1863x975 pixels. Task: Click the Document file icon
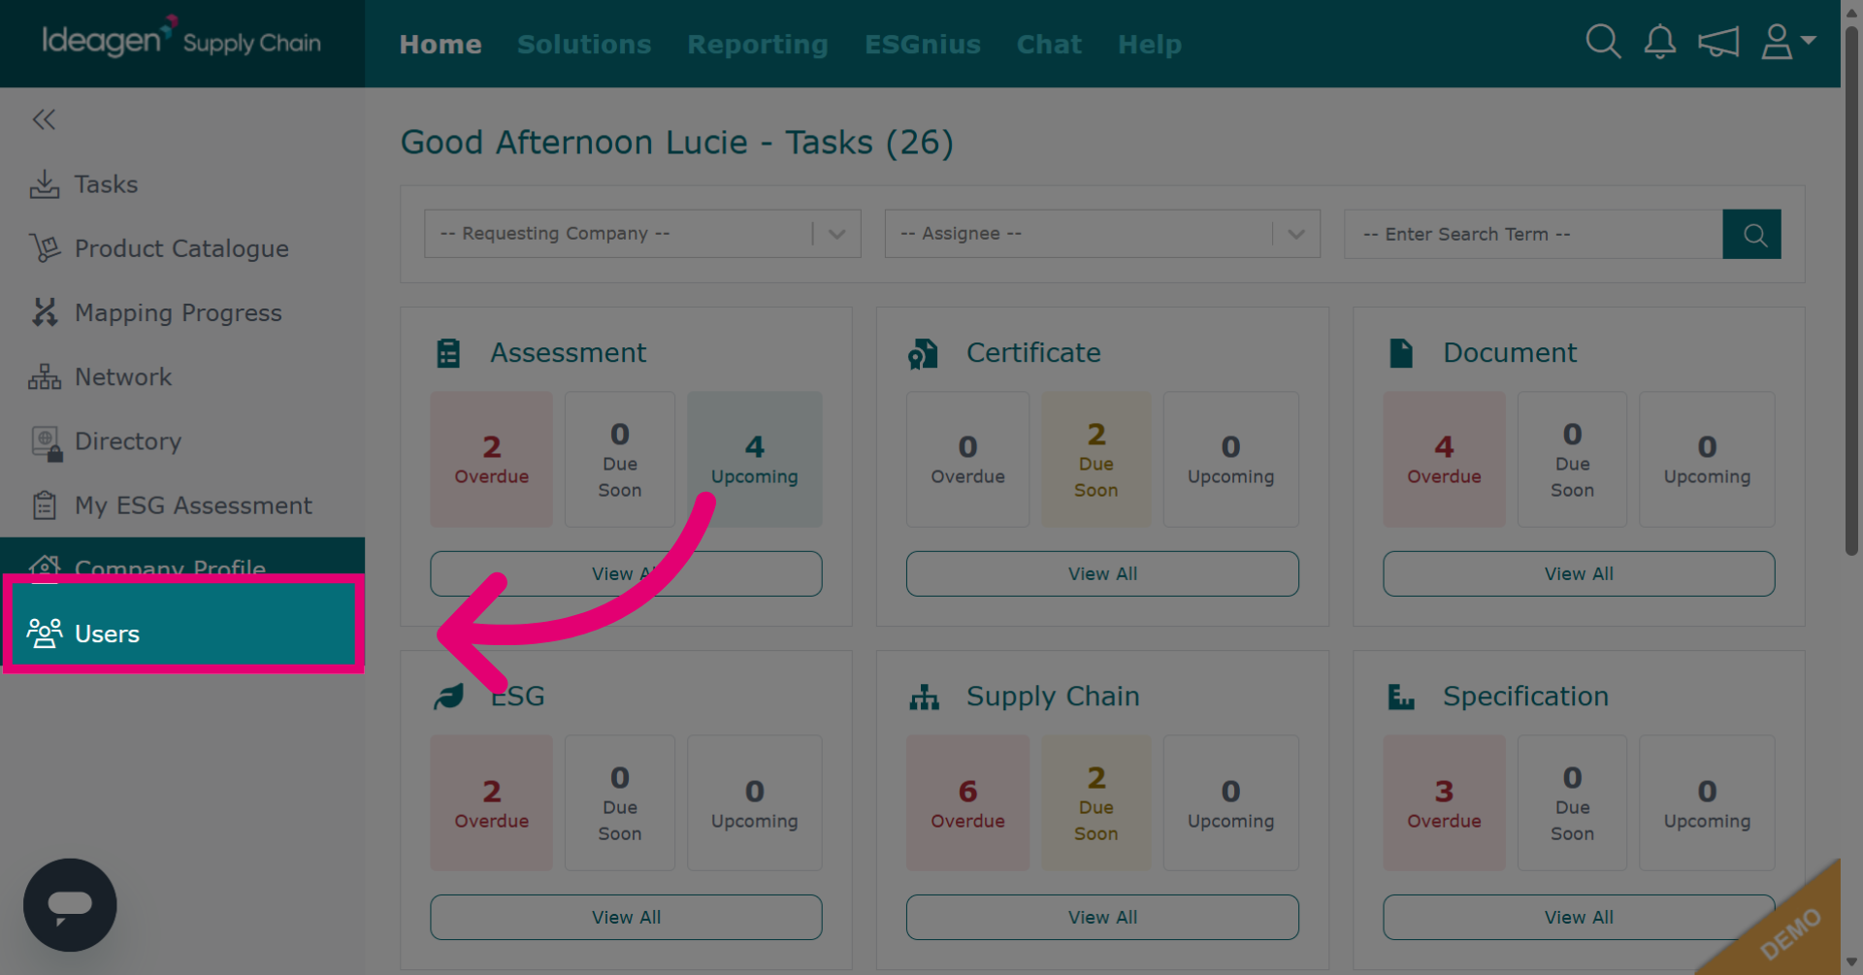[x=1401, y=353]
